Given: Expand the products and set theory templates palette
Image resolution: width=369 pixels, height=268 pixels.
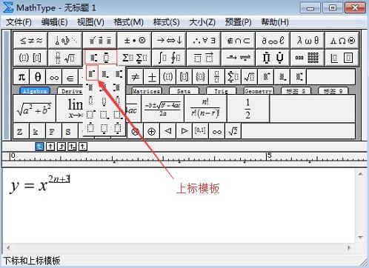Looking at the screenshot, I should [x=273, y=58].
